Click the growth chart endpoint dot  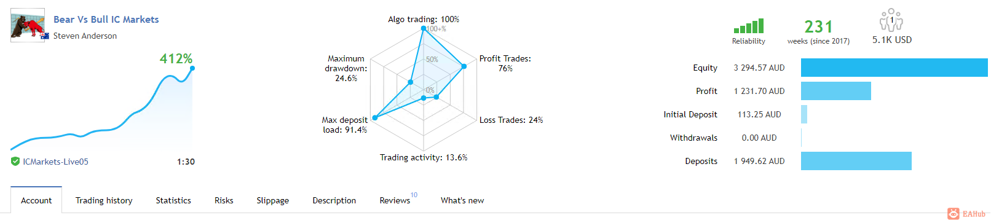pos(192,68)
